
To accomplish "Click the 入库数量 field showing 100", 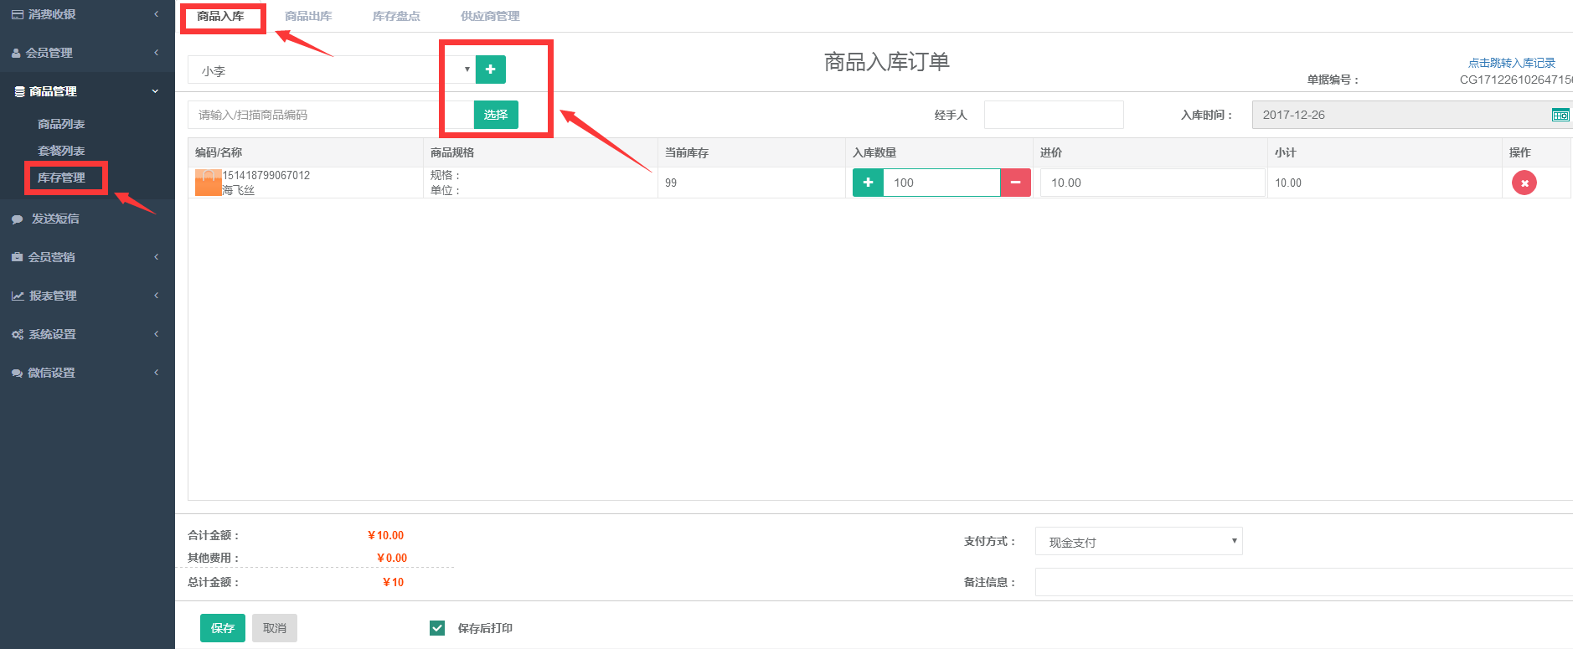I will (942, 183).
